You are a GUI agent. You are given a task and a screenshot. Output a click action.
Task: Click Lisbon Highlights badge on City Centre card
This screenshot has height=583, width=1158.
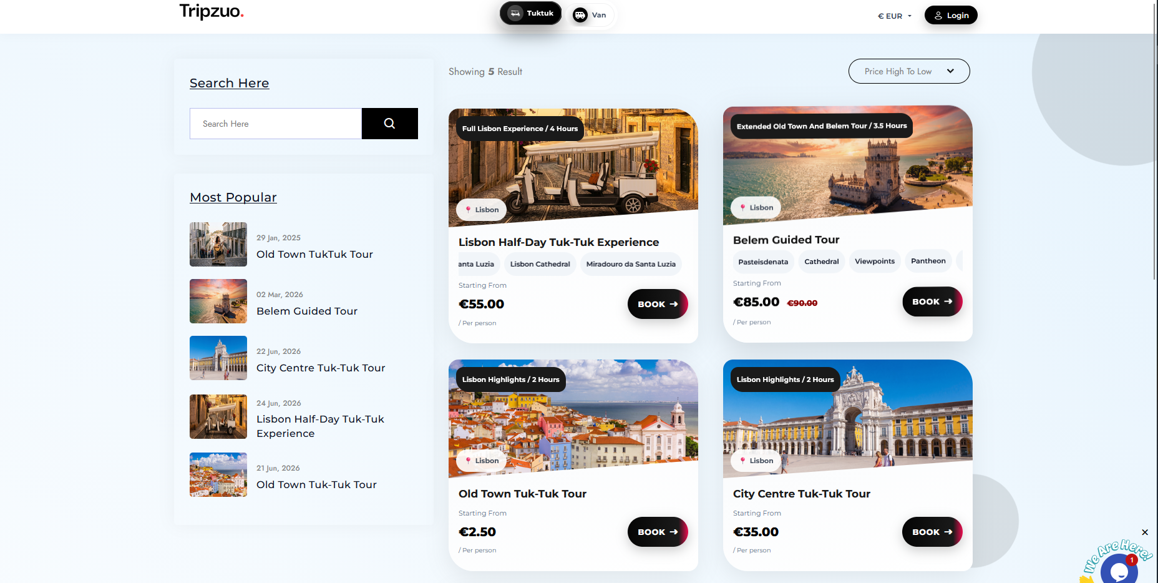click(x=786, y=380)
